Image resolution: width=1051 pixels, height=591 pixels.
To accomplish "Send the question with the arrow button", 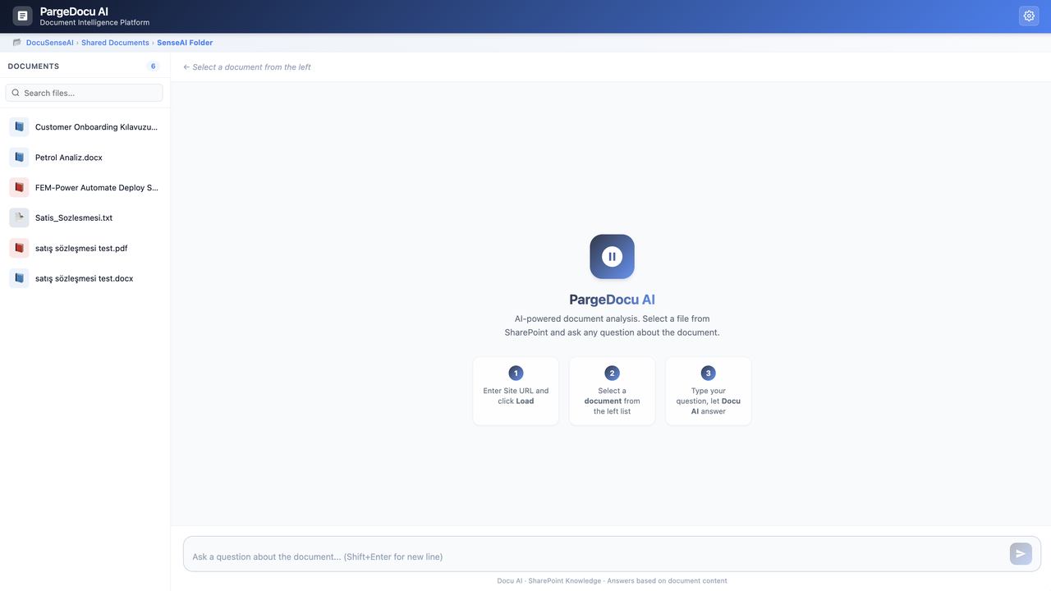I will point(1021,553).
